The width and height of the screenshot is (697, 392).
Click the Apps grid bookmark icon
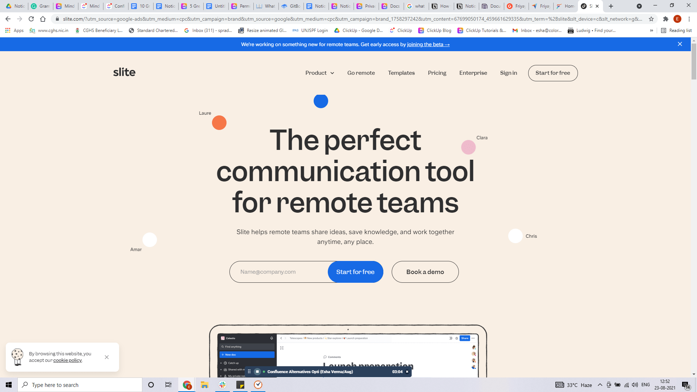pyautogui.click(x=8, y=30)
